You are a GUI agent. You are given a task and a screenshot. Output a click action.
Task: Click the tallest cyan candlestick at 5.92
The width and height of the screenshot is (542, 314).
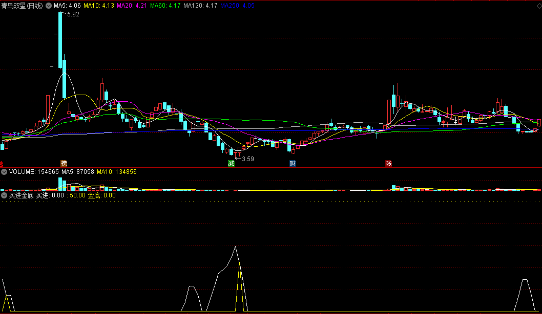tap(60, 40)
